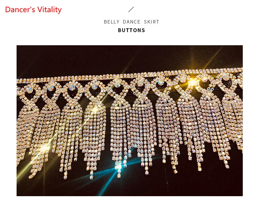Click the word "Dancer's" in the red logo
Viewport: 259px width, 201px height.
click(20, 9)
